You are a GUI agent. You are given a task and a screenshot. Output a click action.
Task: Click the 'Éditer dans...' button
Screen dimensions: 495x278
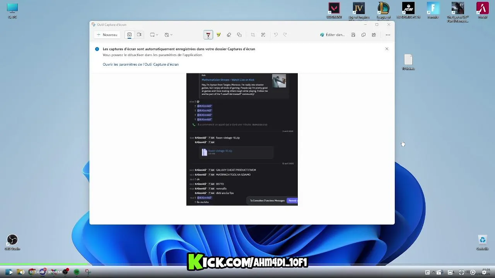(x=332, y=35)
